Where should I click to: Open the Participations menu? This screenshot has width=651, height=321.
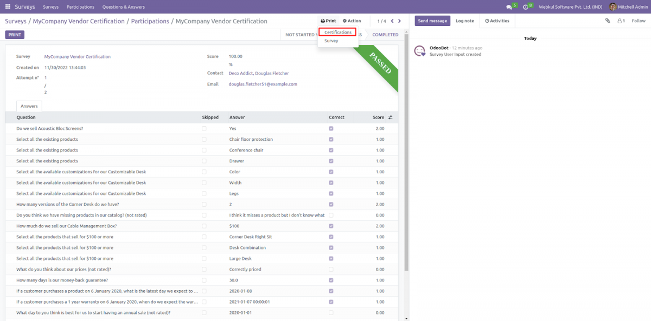click(80, 7)
